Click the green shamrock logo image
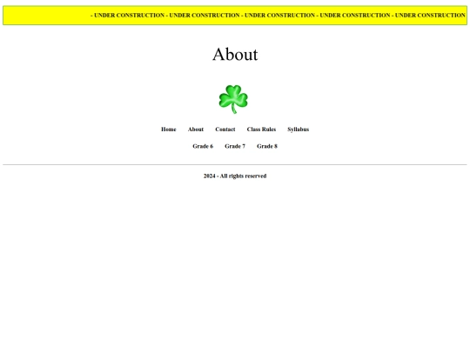 [233, 99]
